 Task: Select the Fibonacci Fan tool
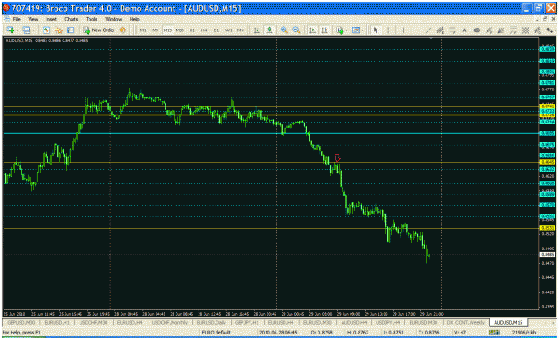click(489, 30)
